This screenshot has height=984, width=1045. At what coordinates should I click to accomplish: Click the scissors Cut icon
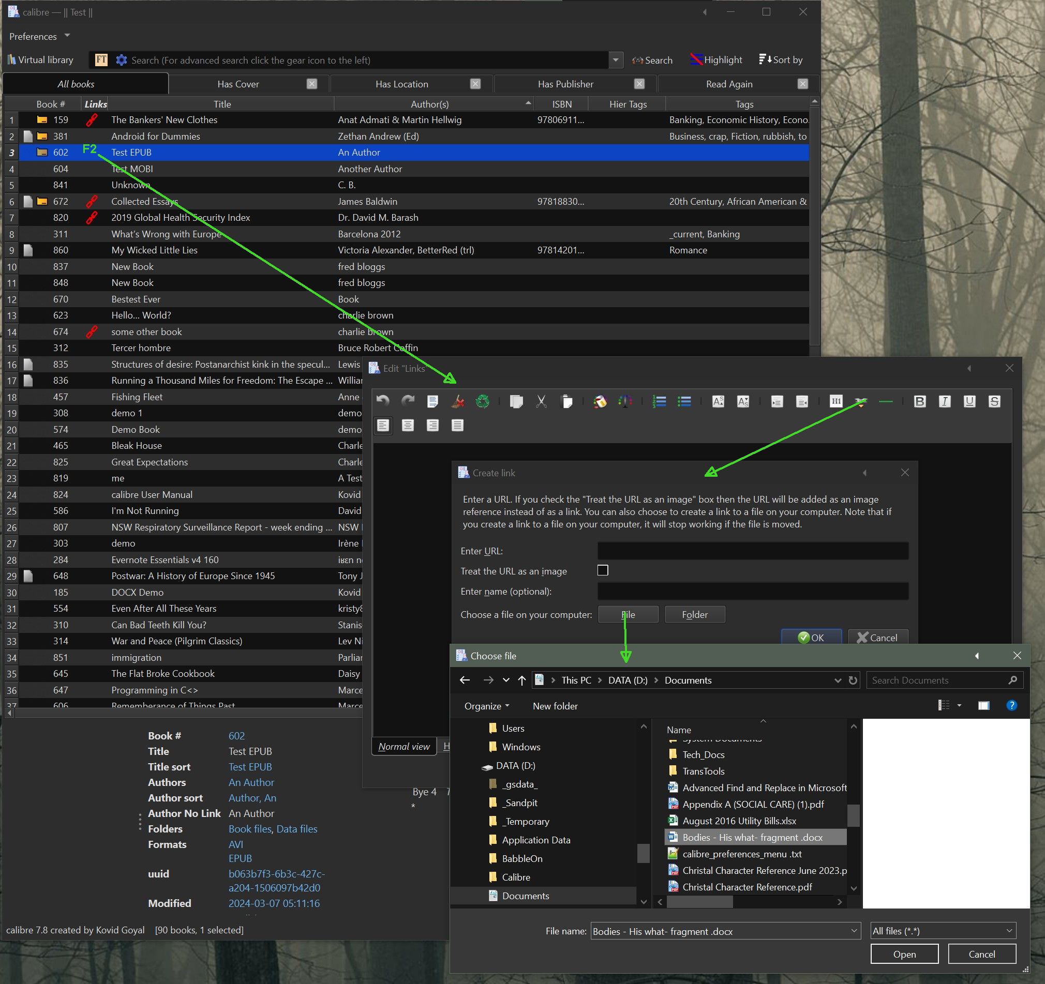pyautogui.click(x=541, y=402)
